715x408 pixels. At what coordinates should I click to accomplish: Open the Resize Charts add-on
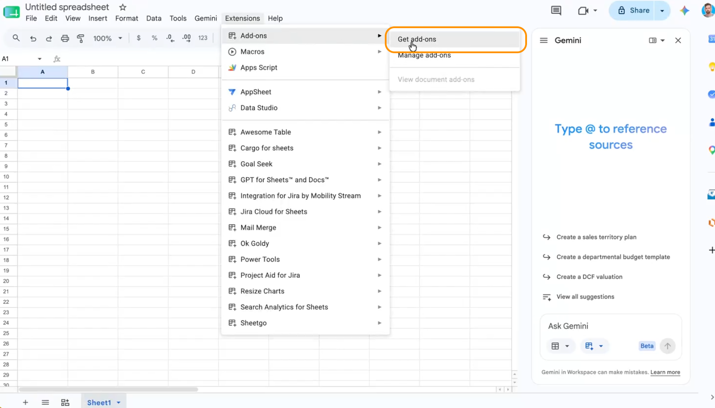(306, 291)
